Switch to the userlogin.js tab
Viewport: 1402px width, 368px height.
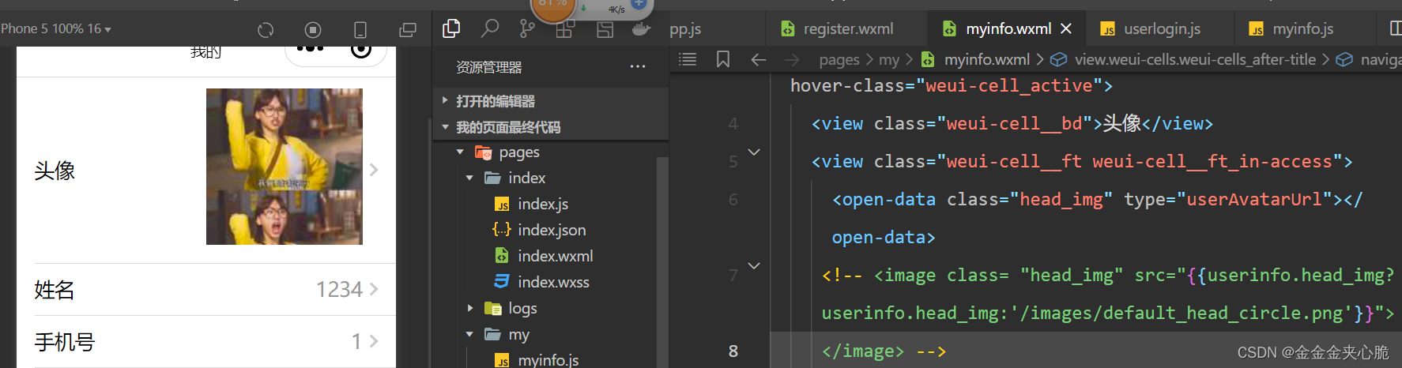pyautogui.click(x=1161, y=29)
